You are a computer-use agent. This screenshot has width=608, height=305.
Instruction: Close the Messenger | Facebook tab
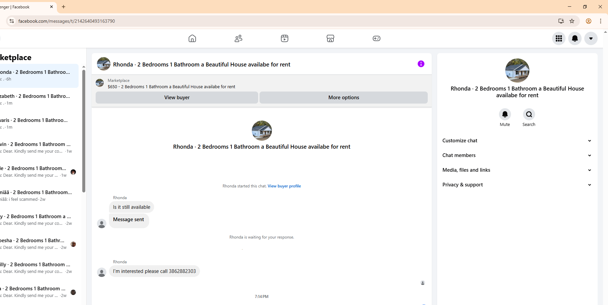point(52,7)
